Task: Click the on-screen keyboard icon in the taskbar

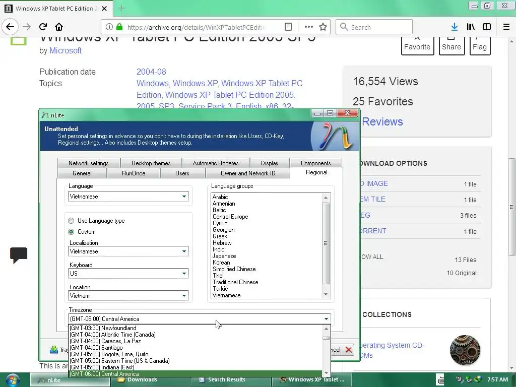Action: (x=440, y=379)
